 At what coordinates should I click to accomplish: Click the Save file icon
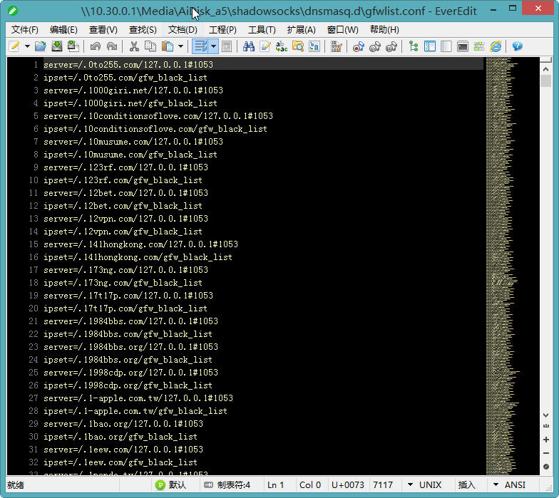coord(57,46)
